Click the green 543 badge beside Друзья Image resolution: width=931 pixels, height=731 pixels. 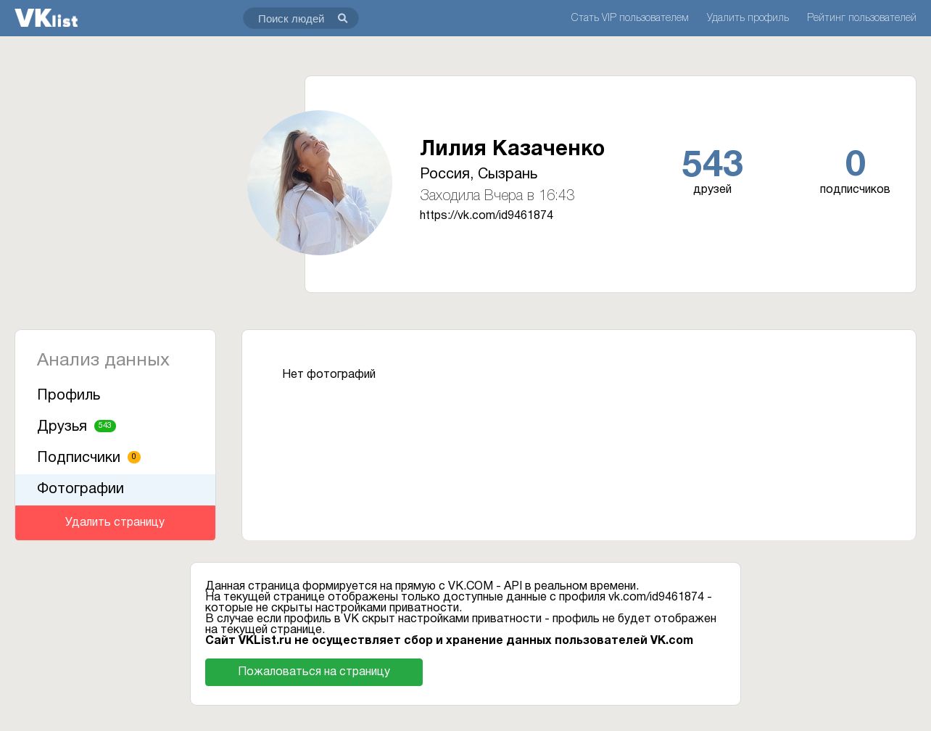(x=105, y=426)
